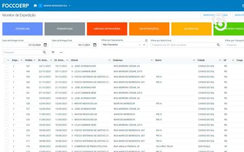Screen dimensions: 244x152
Task: Click the FOCCOERP logo
Action: [15, 6]
